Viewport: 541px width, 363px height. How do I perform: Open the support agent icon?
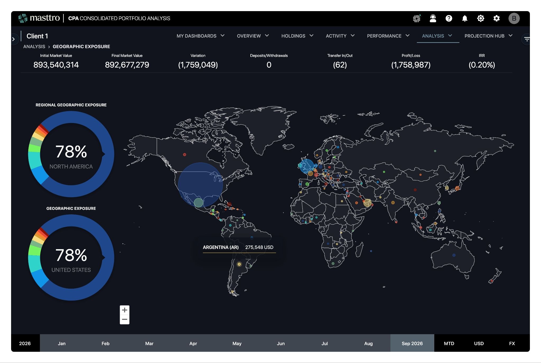[433, 18]
